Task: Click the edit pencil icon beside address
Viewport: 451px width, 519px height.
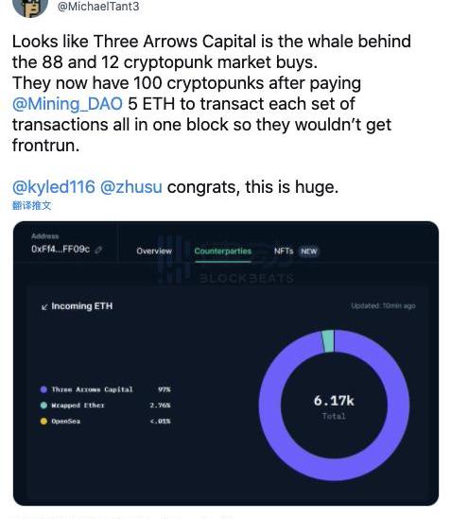Action: (x=98, y=250)
